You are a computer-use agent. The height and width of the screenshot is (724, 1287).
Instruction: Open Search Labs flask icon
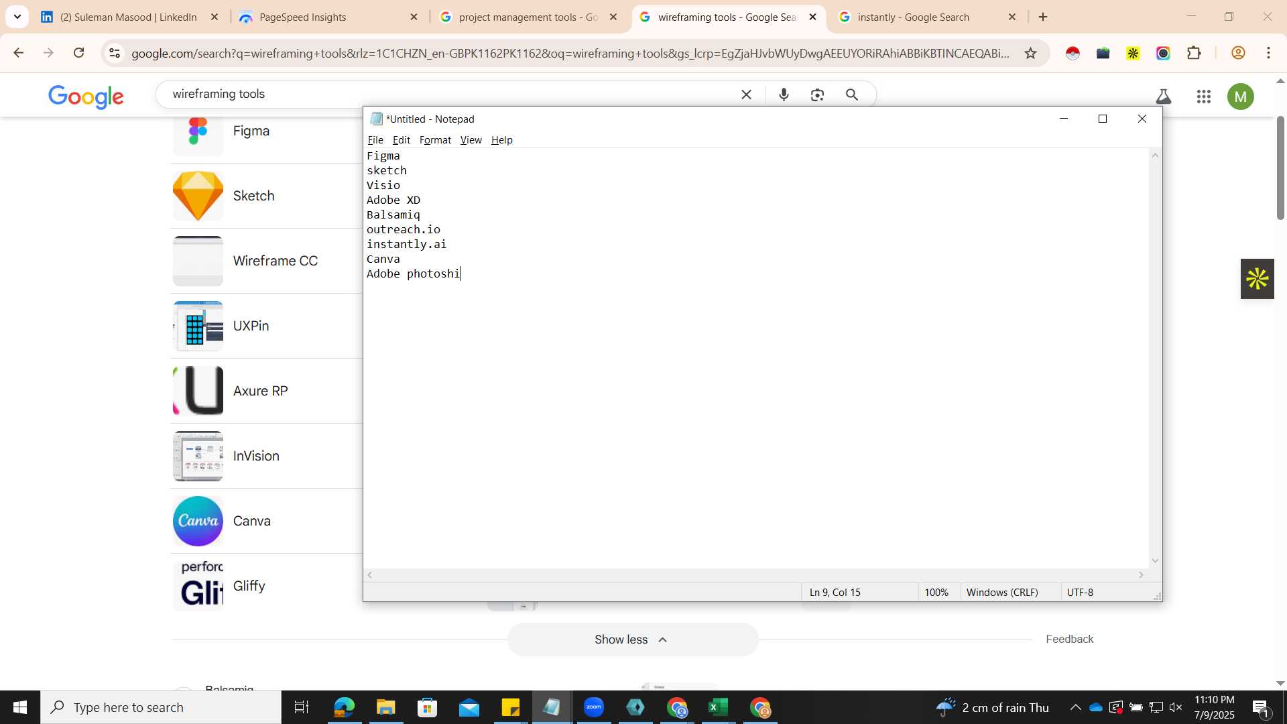tap(1164, 97)
